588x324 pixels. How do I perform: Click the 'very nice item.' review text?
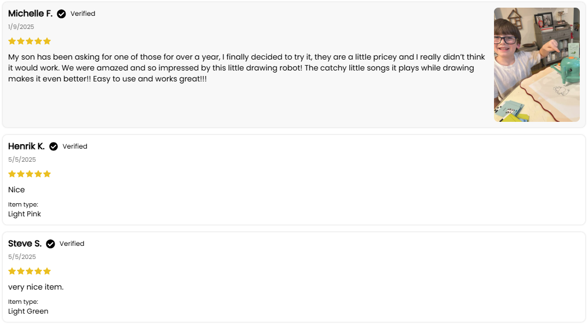pyautogui.click(x=36, y=287)
